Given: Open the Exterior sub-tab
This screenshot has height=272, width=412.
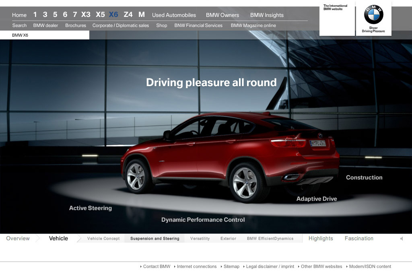Looking at the screenshot, I should (x=229, y=239).
